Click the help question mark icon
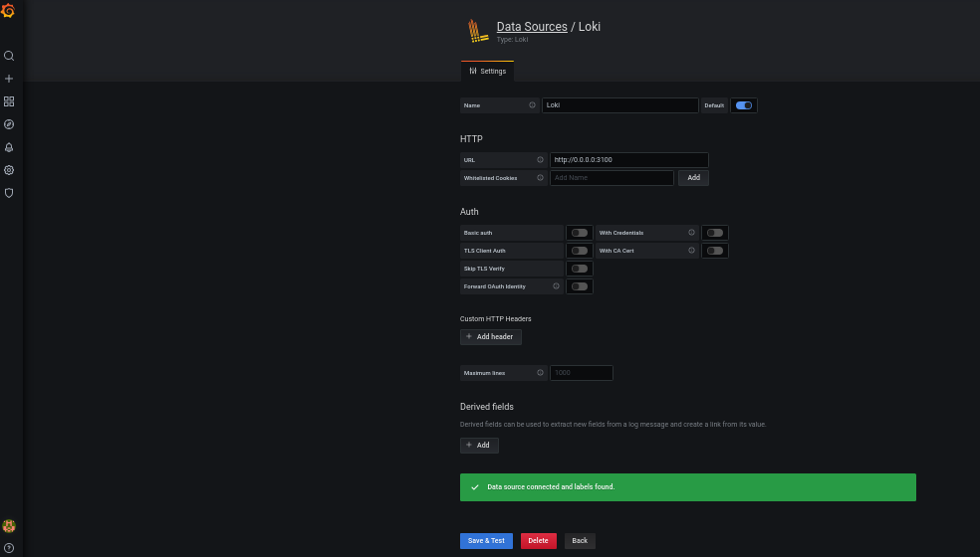This screenshot has width=980, height=557. click(x=9, y=548)
